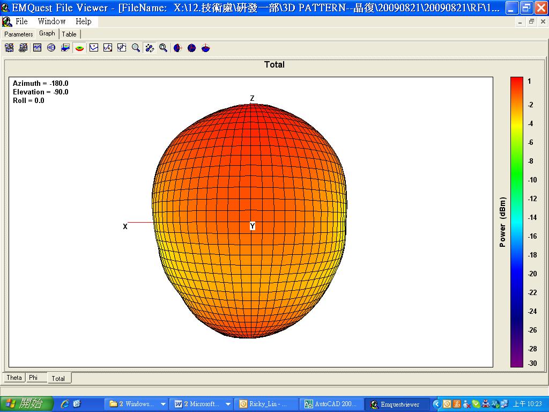The image size is (549, 412).
Task: Open the File menu
Action: click(x=21, y=21)
